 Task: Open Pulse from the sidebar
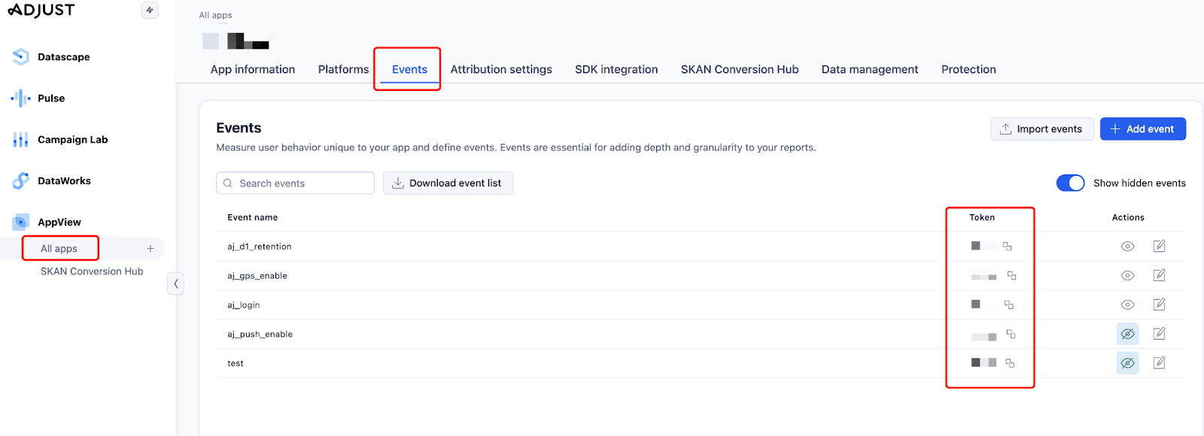click(x=51, y=98)
